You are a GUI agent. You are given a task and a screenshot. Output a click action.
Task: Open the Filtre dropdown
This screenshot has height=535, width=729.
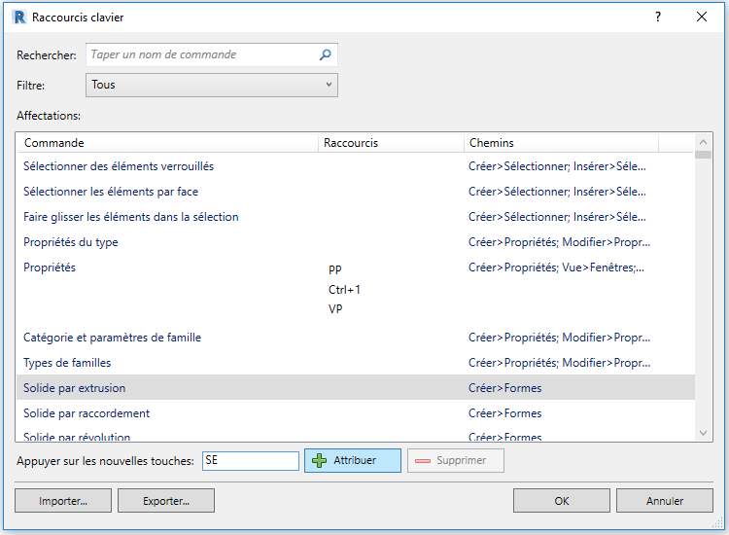(x=212, y=85)
